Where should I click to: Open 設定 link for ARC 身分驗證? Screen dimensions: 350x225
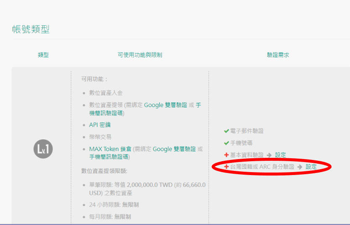pyautogui.click(x=311, y=167)
